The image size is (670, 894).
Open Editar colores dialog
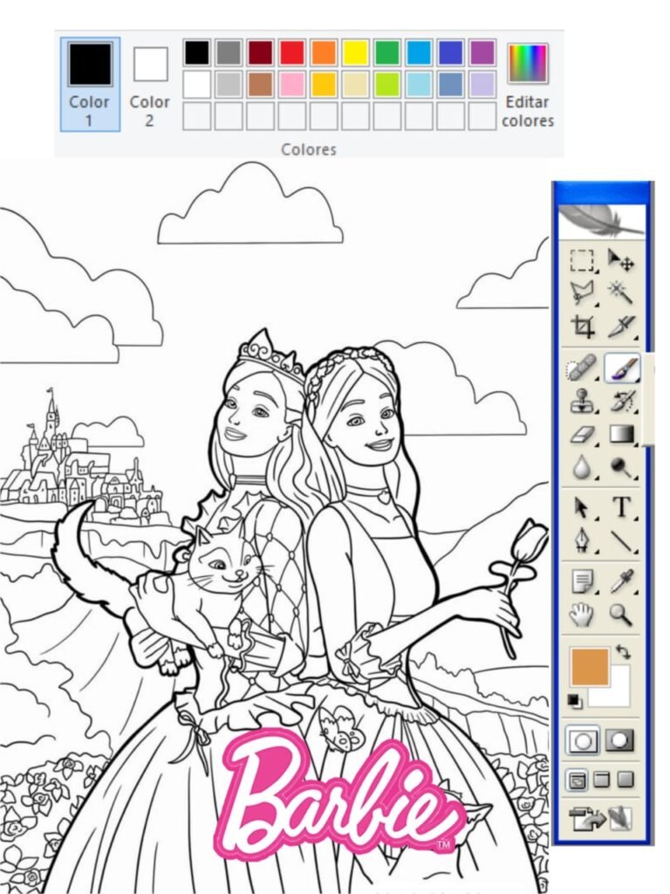point(528,85)
